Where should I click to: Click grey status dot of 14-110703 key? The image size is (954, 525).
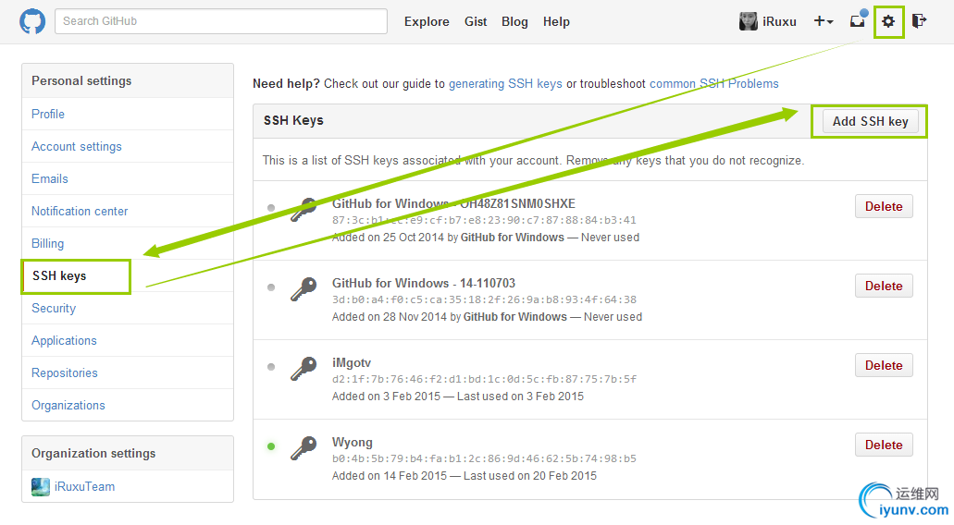271,287
